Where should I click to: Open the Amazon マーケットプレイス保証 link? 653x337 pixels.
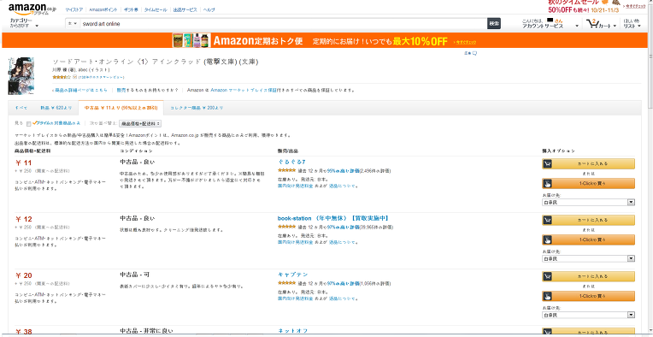tap(244, 90)
